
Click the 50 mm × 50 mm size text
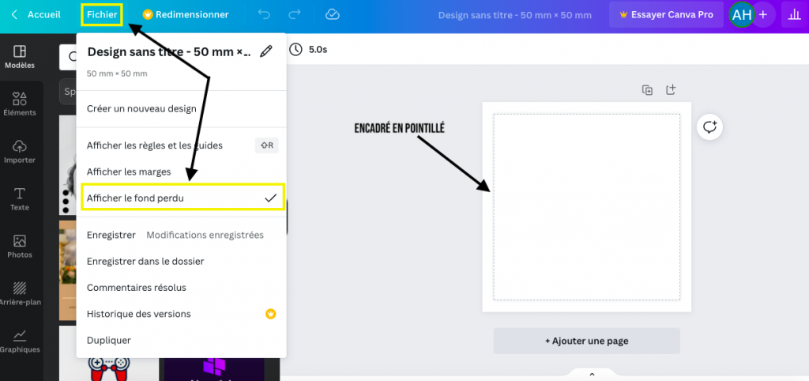(x=117, y=74)
